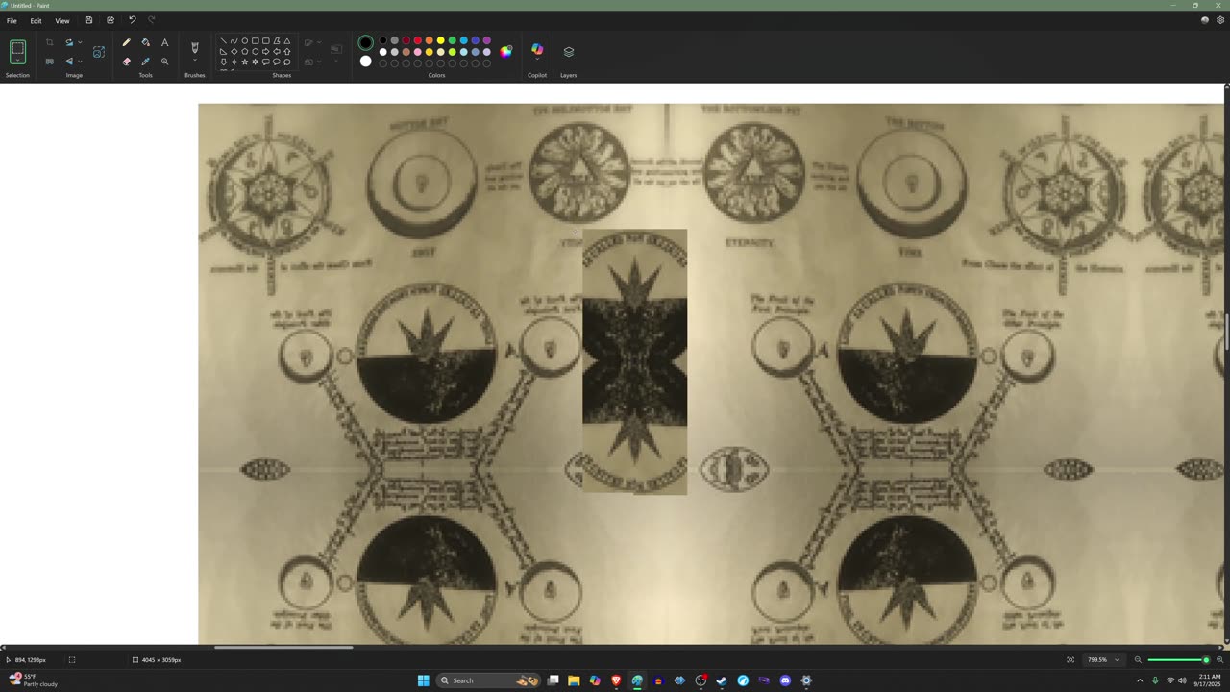
Task: Open the Copilot menu
Action: point(537,50)
